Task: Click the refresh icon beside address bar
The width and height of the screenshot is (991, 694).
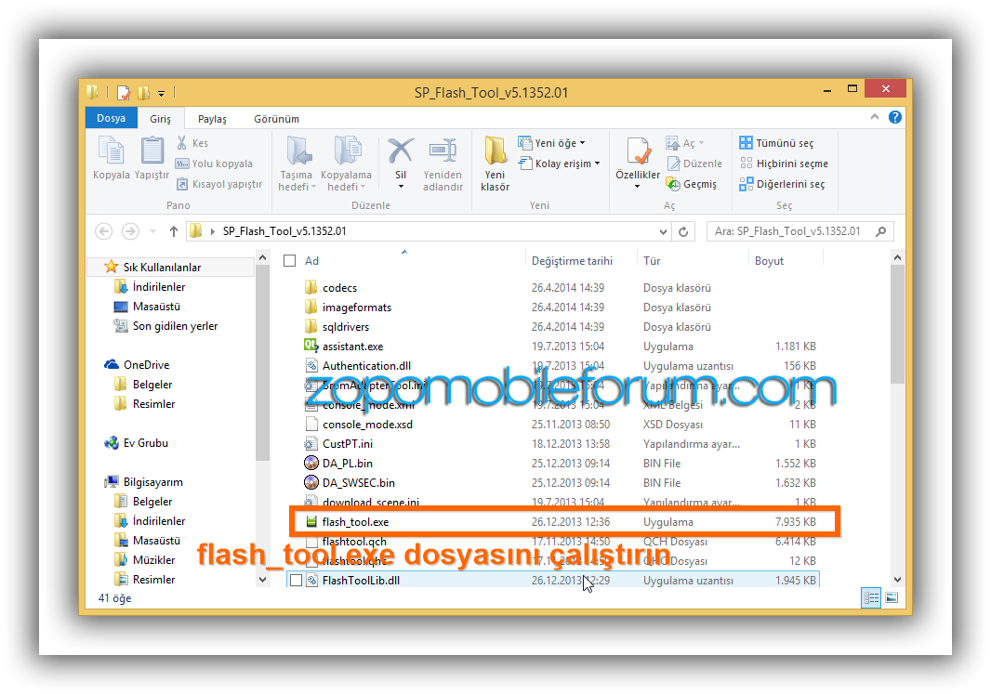Action: [x=684, y=231]
